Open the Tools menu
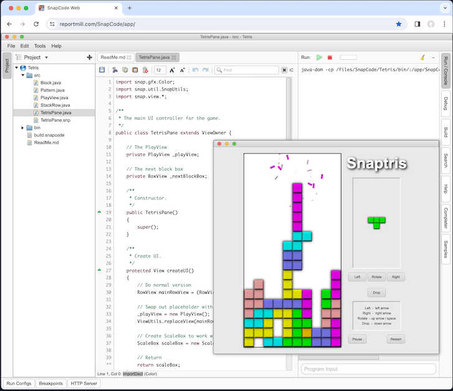This screenshot has width=453, height=391. 40,46
